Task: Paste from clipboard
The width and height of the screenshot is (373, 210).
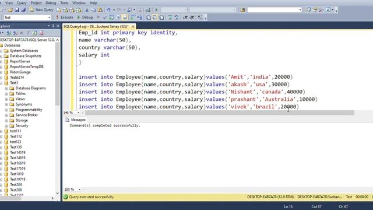Action: [100, 10]
